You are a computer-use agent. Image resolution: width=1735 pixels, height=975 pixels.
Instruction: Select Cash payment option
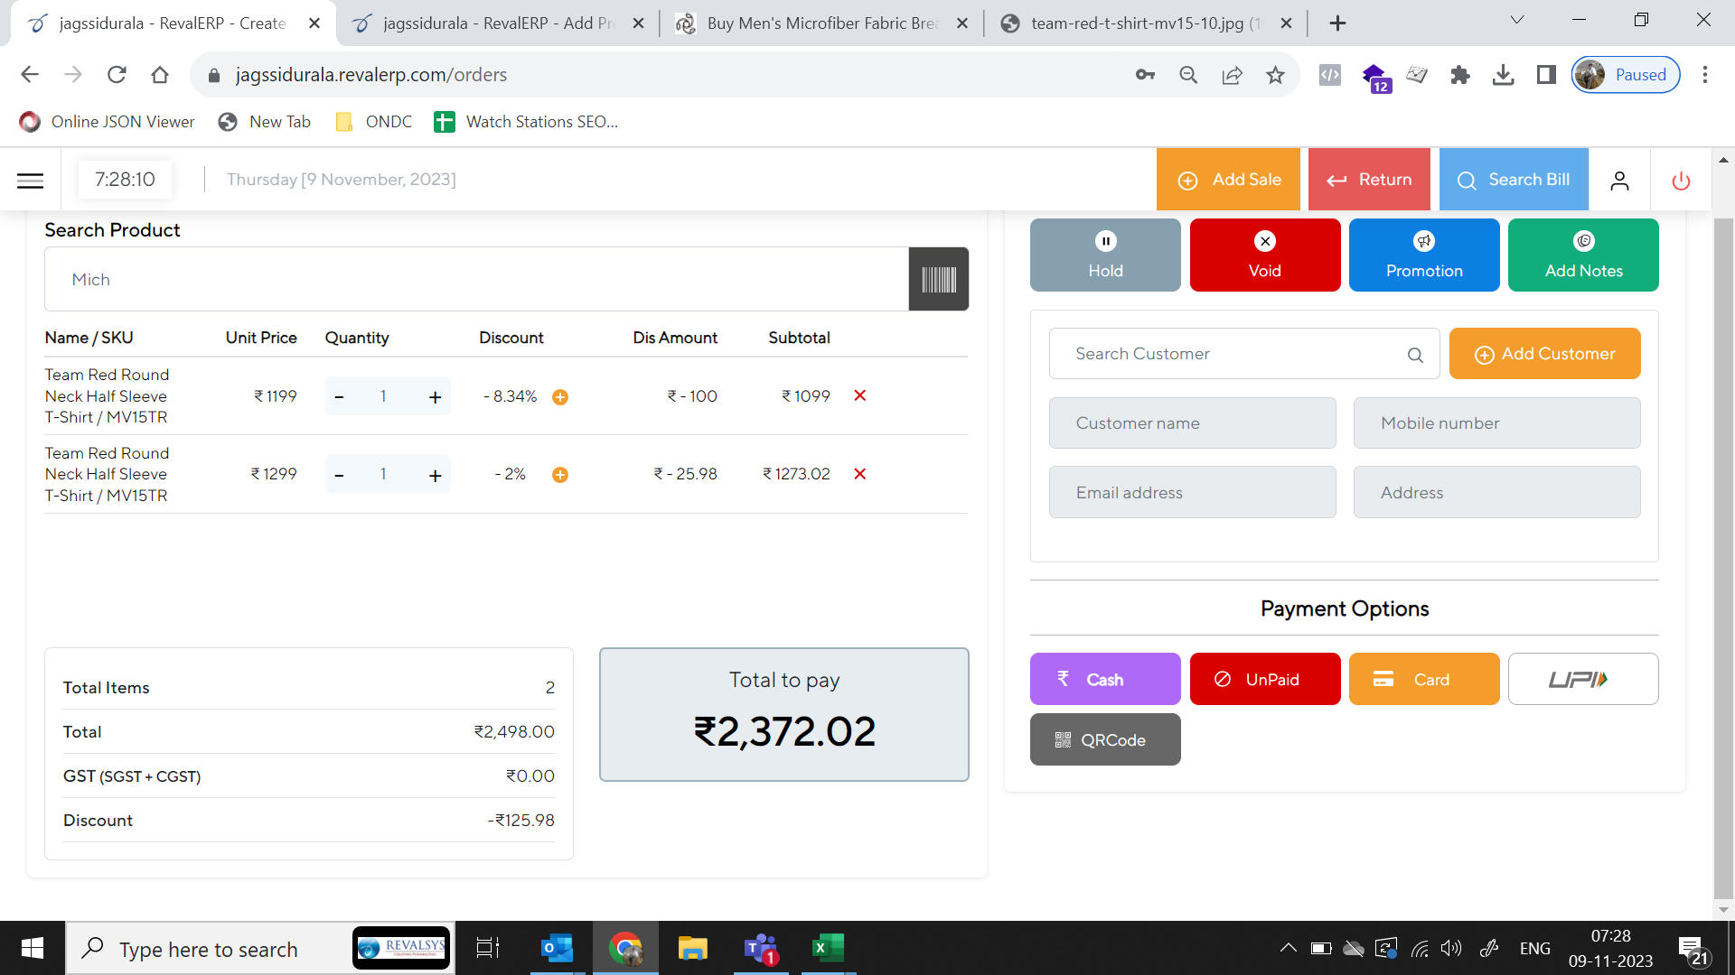click(1104, 679)
